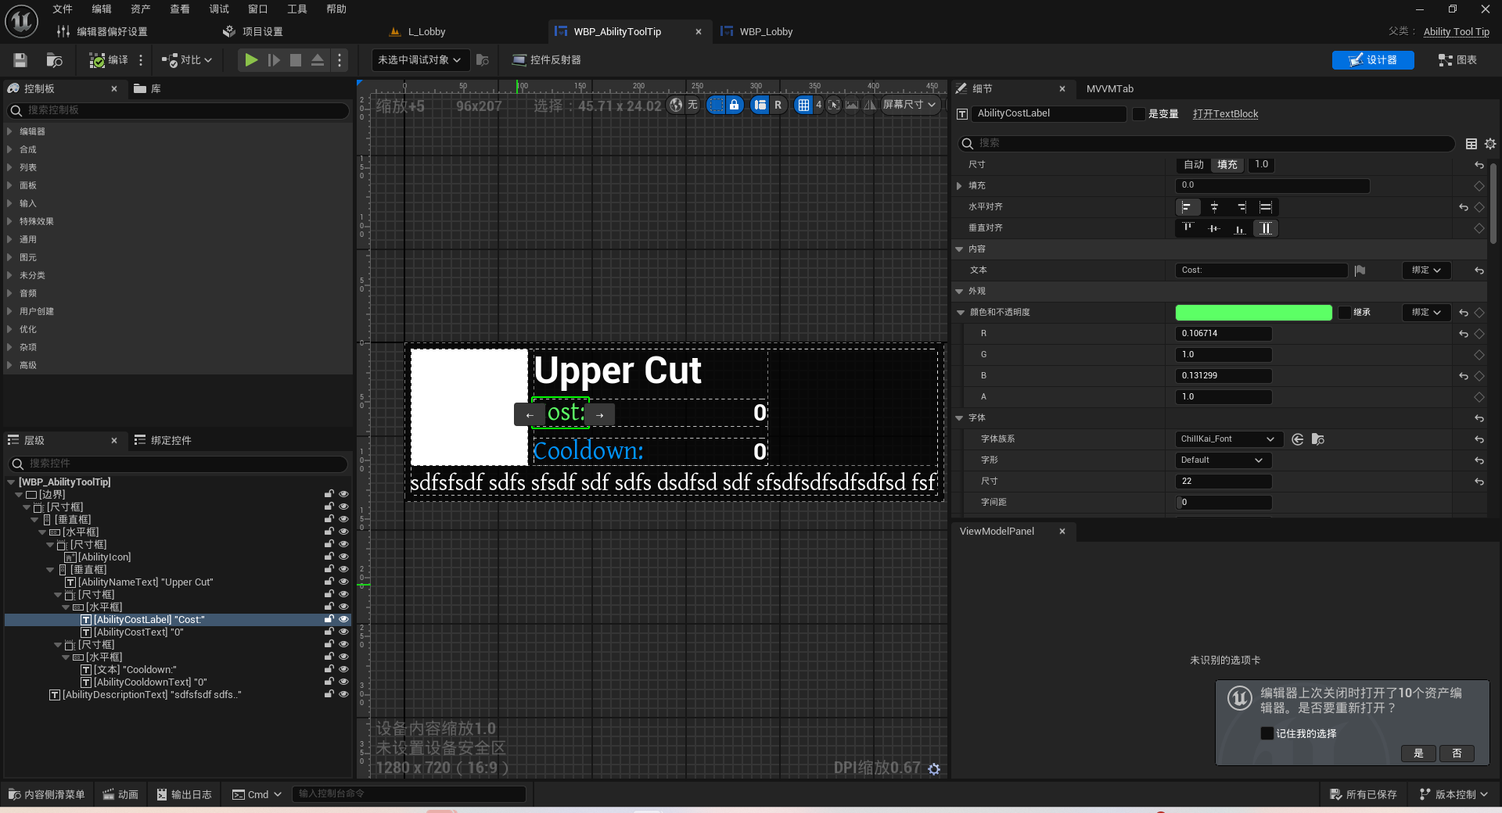
Task: Click the localization flag icon beside Cost text
Action: (x=1360, y=270)
